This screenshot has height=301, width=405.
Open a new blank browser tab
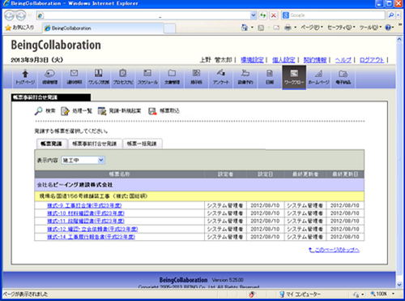pyautogui.click(x=170, y=28)
